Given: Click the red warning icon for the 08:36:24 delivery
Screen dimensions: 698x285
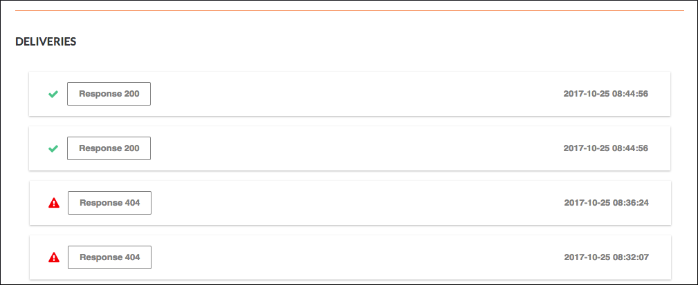Looking at the screenshot, I should 53,203.
